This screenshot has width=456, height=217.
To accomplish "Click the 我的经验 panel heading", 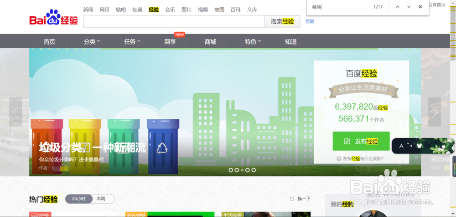I will point(342,204).
